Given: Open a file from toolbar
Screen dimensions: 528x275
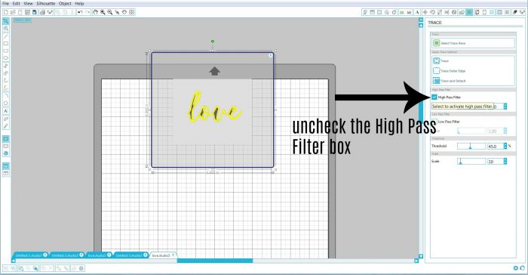Looking at the screenshot, I should click(13, 12).
